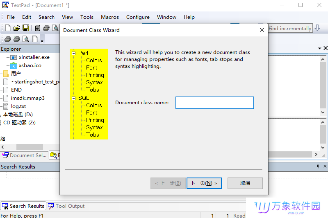Close the Document Class Wizard dialog

(262, 30)
